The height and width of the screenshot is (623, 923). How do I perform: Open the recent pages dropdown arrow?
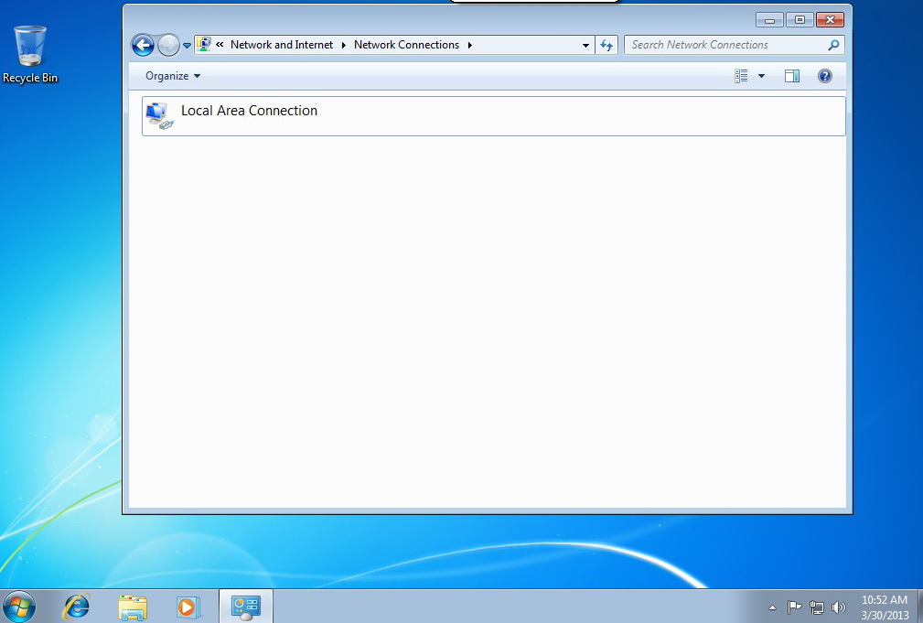tap(187, 46)
